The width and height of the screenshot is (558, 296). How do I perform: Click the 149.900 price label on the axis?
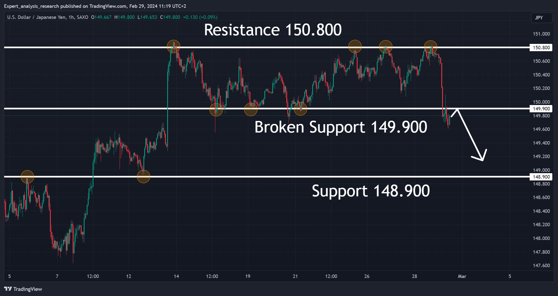point(541,109)
